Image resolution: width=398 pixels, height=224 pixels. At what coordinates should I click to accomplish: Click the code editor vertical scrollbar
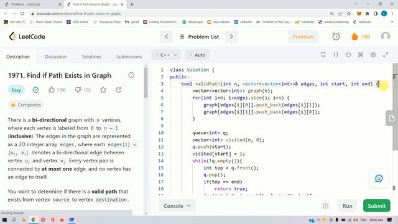[396, 106]
